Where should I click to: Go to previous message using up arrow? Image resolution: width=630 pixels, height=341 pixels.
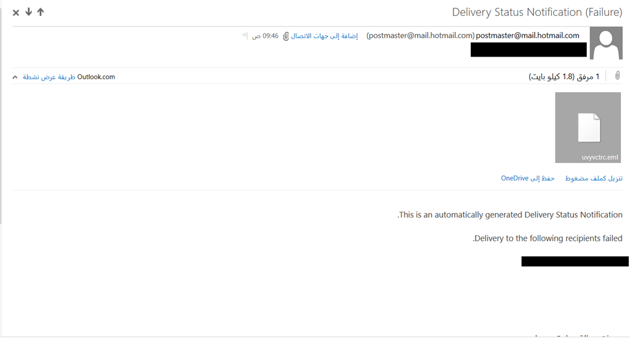(41, 12)
